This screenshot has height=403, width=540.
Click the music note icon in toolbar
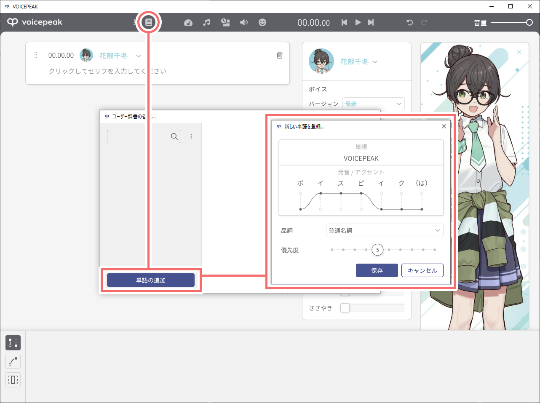[206, 22]
